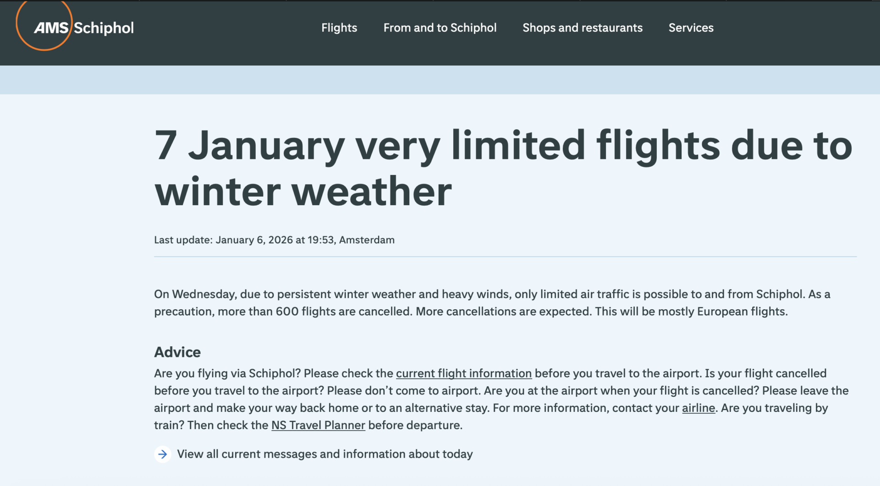Click the 'Last update' timestamp line
The image size is (880, 486).
tap(274, 240)
